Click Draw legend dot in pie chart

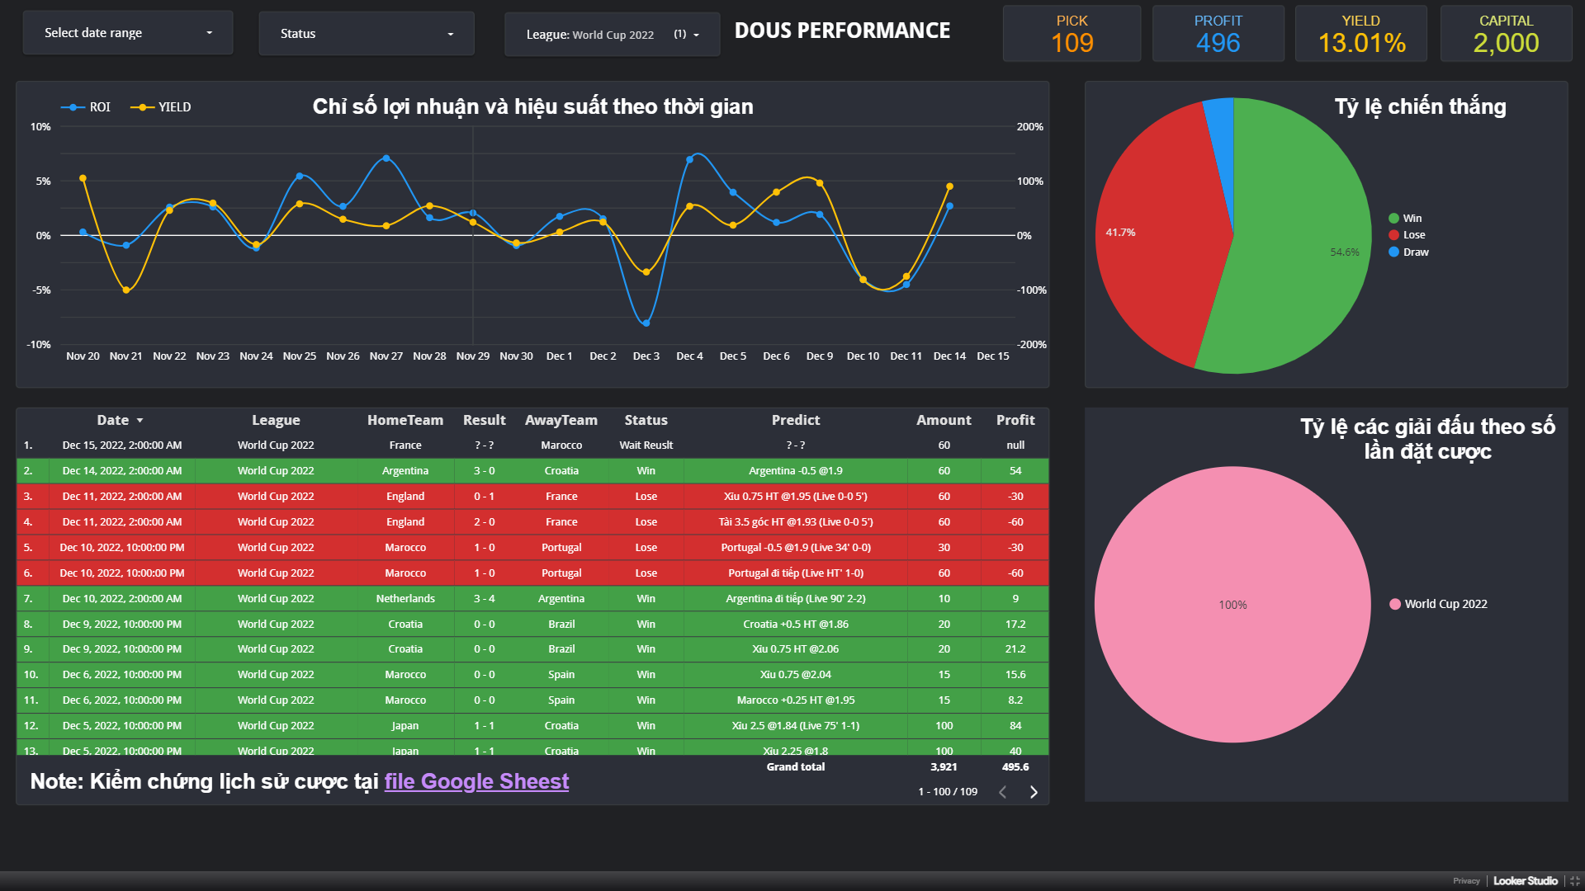[1393, 252]
